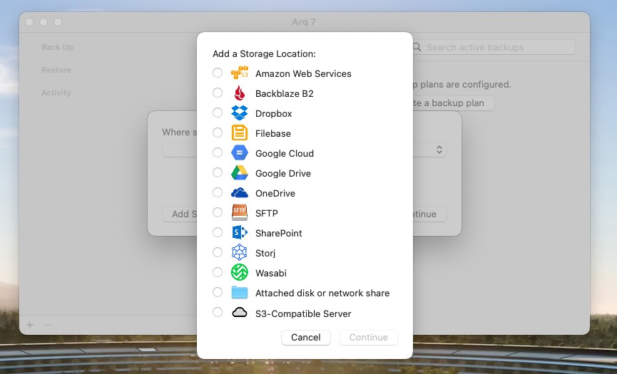The width and height of the screenshot is (617, 374).
Task: Click the S3-Compatible Server label
Action: [303, 314]
